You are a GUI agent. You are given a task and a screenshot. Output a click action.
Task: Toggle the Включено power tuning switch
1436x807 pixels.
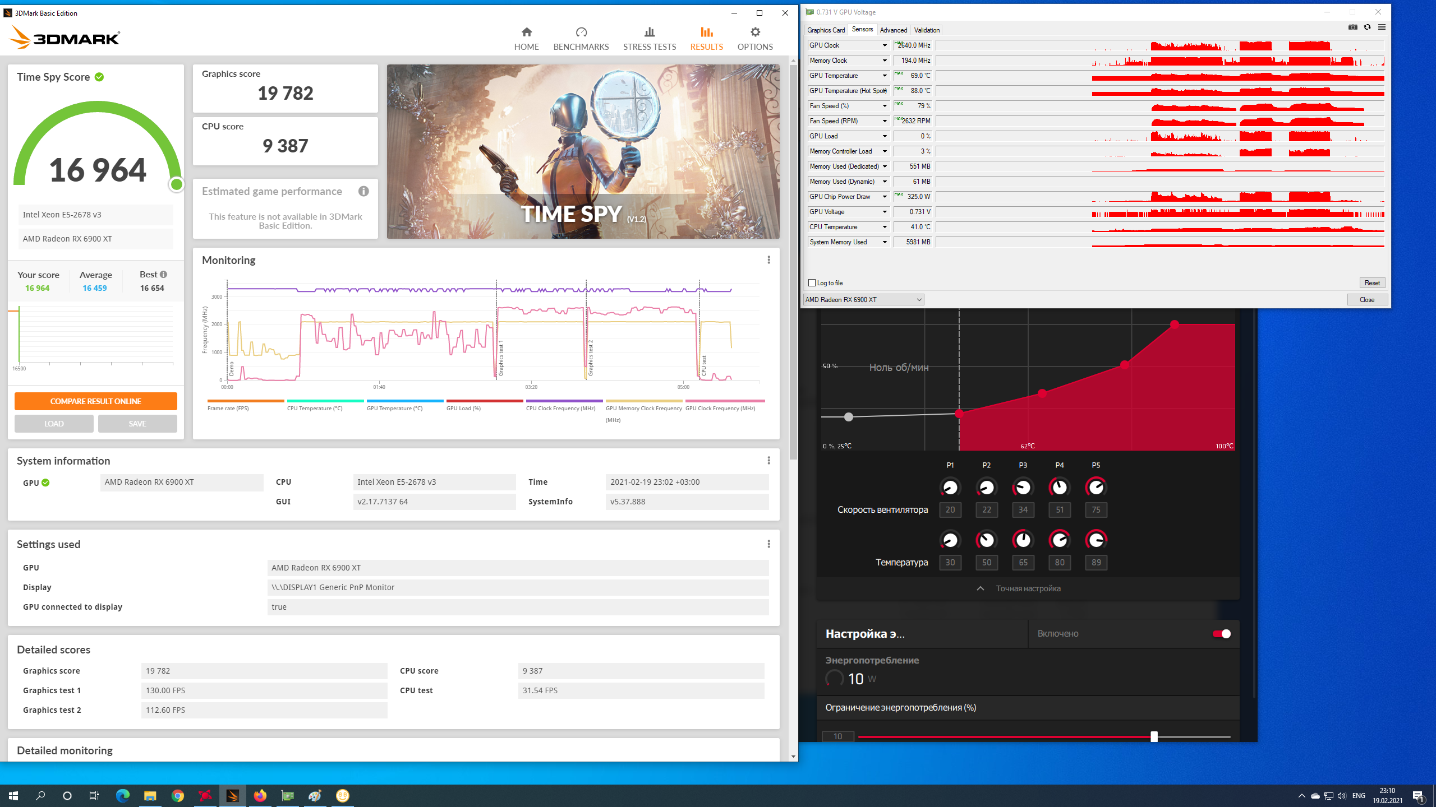[x=1221, y=634]
